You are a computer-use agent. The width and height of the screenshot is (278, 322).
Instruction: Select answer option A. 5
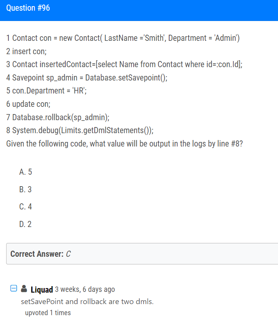click(26, 172)
